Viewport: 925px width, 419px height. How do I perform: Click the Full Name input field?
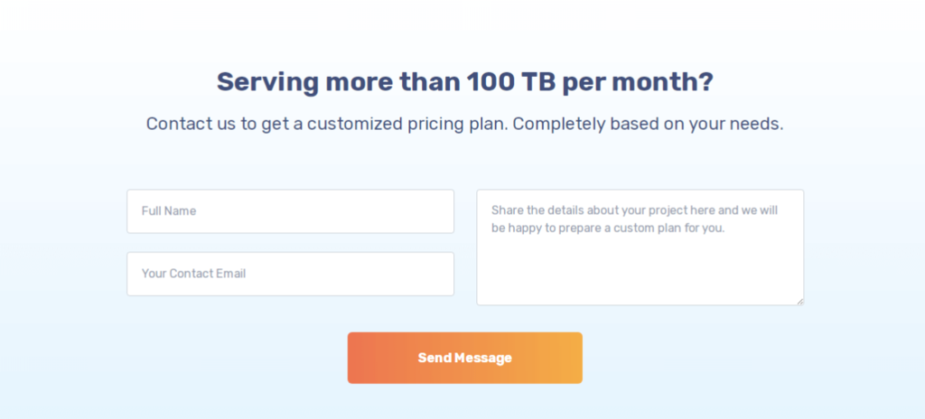[290, 211]
